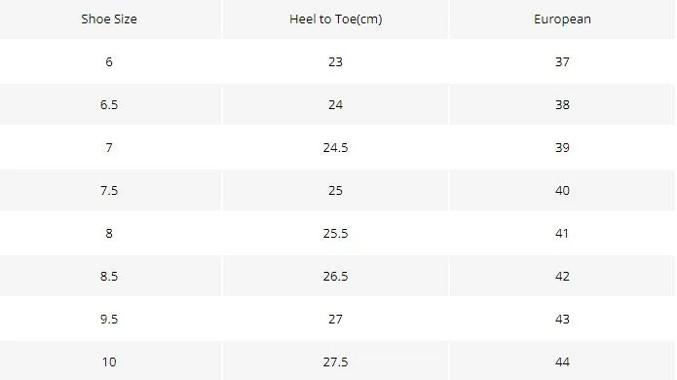This screenshot has width=677, height=380.
Task: Click heel to toe value 24.5
Action: pos(335,148)
